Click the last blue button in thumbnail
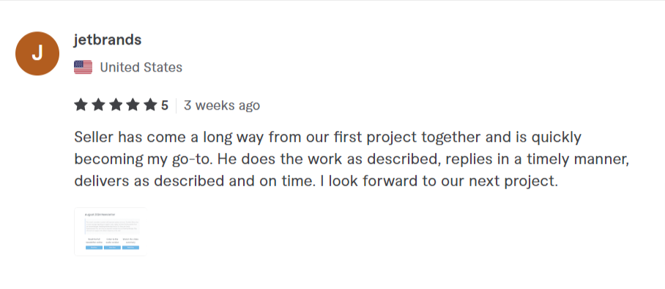Screen dimensions: 665x289 130,247
